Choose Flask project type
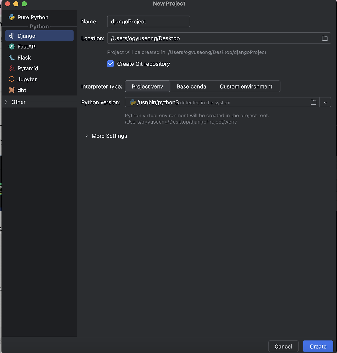The width and height of the screenshot is (337, 353). tap(39, 57)
